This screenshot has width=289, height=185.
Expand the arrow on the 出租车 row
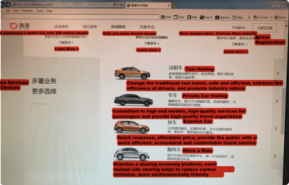[278, 73]
